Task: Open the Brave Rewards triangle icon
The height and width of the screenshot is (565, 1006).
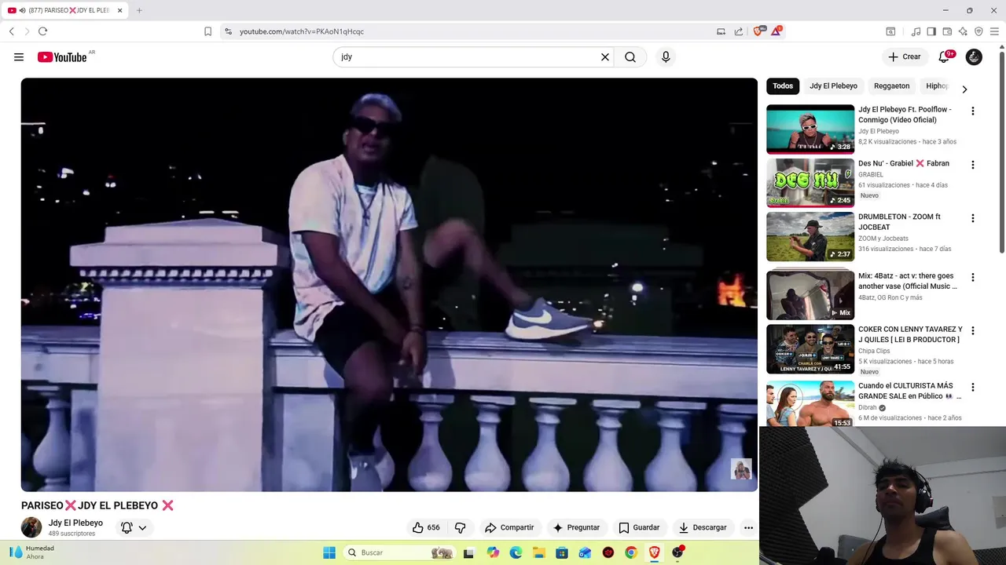Action: coord(777,31)
